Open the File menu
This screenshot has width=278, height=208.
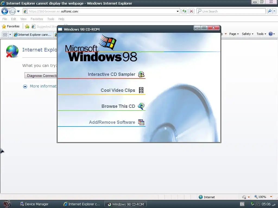[x=5, y=19]
